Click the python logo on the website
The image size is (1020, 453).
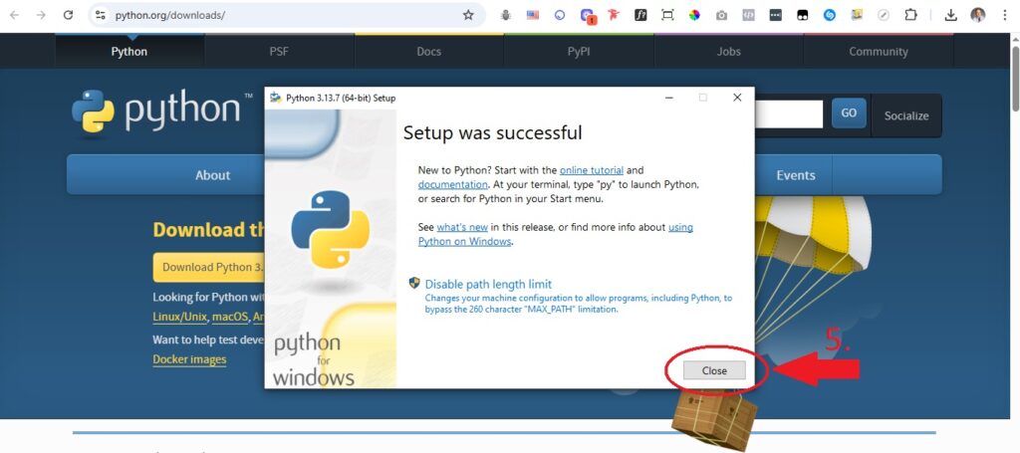[x=162, y=112]
